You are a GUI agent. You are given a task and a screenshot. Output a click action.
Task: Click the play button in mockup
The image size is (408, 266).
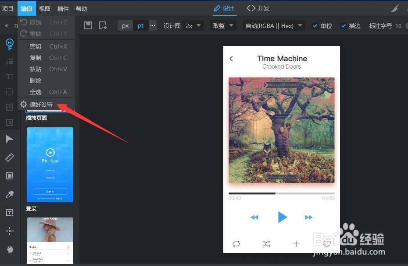(283, 217)
